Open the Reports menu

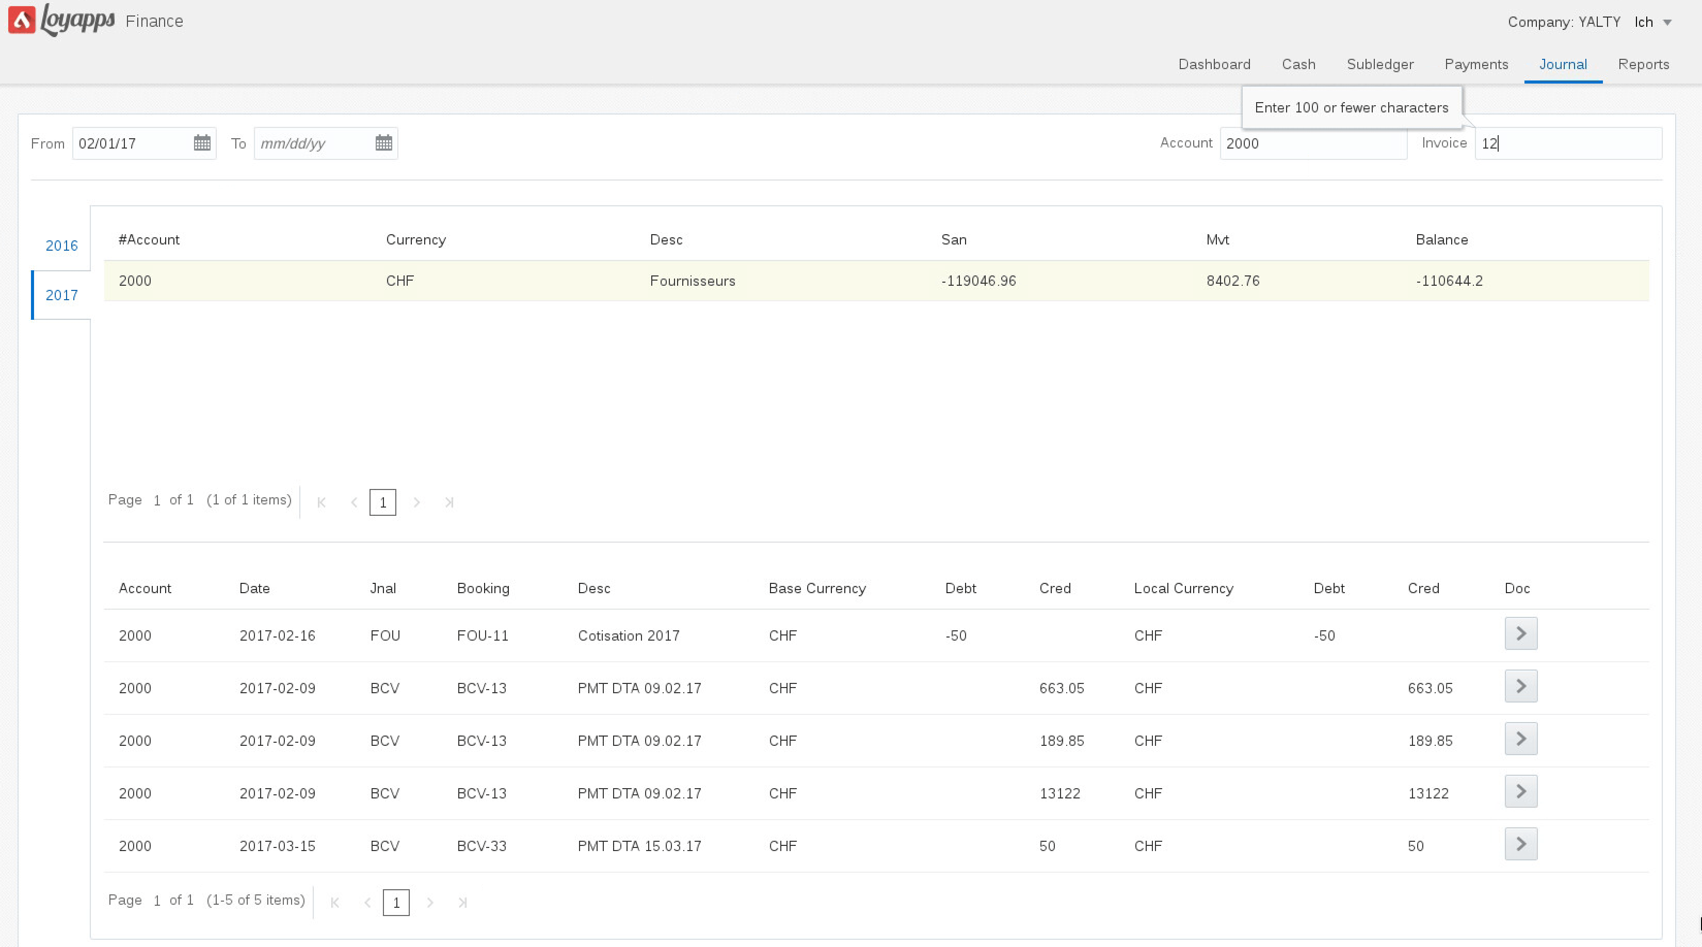tap(1643, 64)
